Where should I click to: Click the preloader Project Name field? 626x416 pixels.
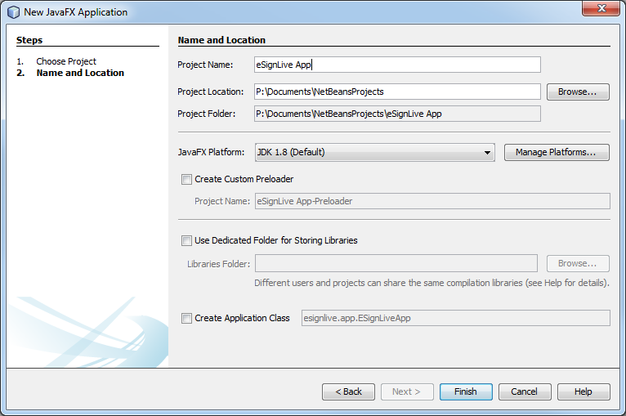click(x=432, y=201)
